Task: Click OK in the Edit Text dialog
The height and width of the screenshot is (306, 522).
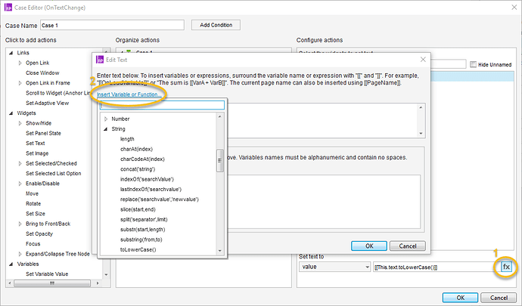Action: click(369, 246)
